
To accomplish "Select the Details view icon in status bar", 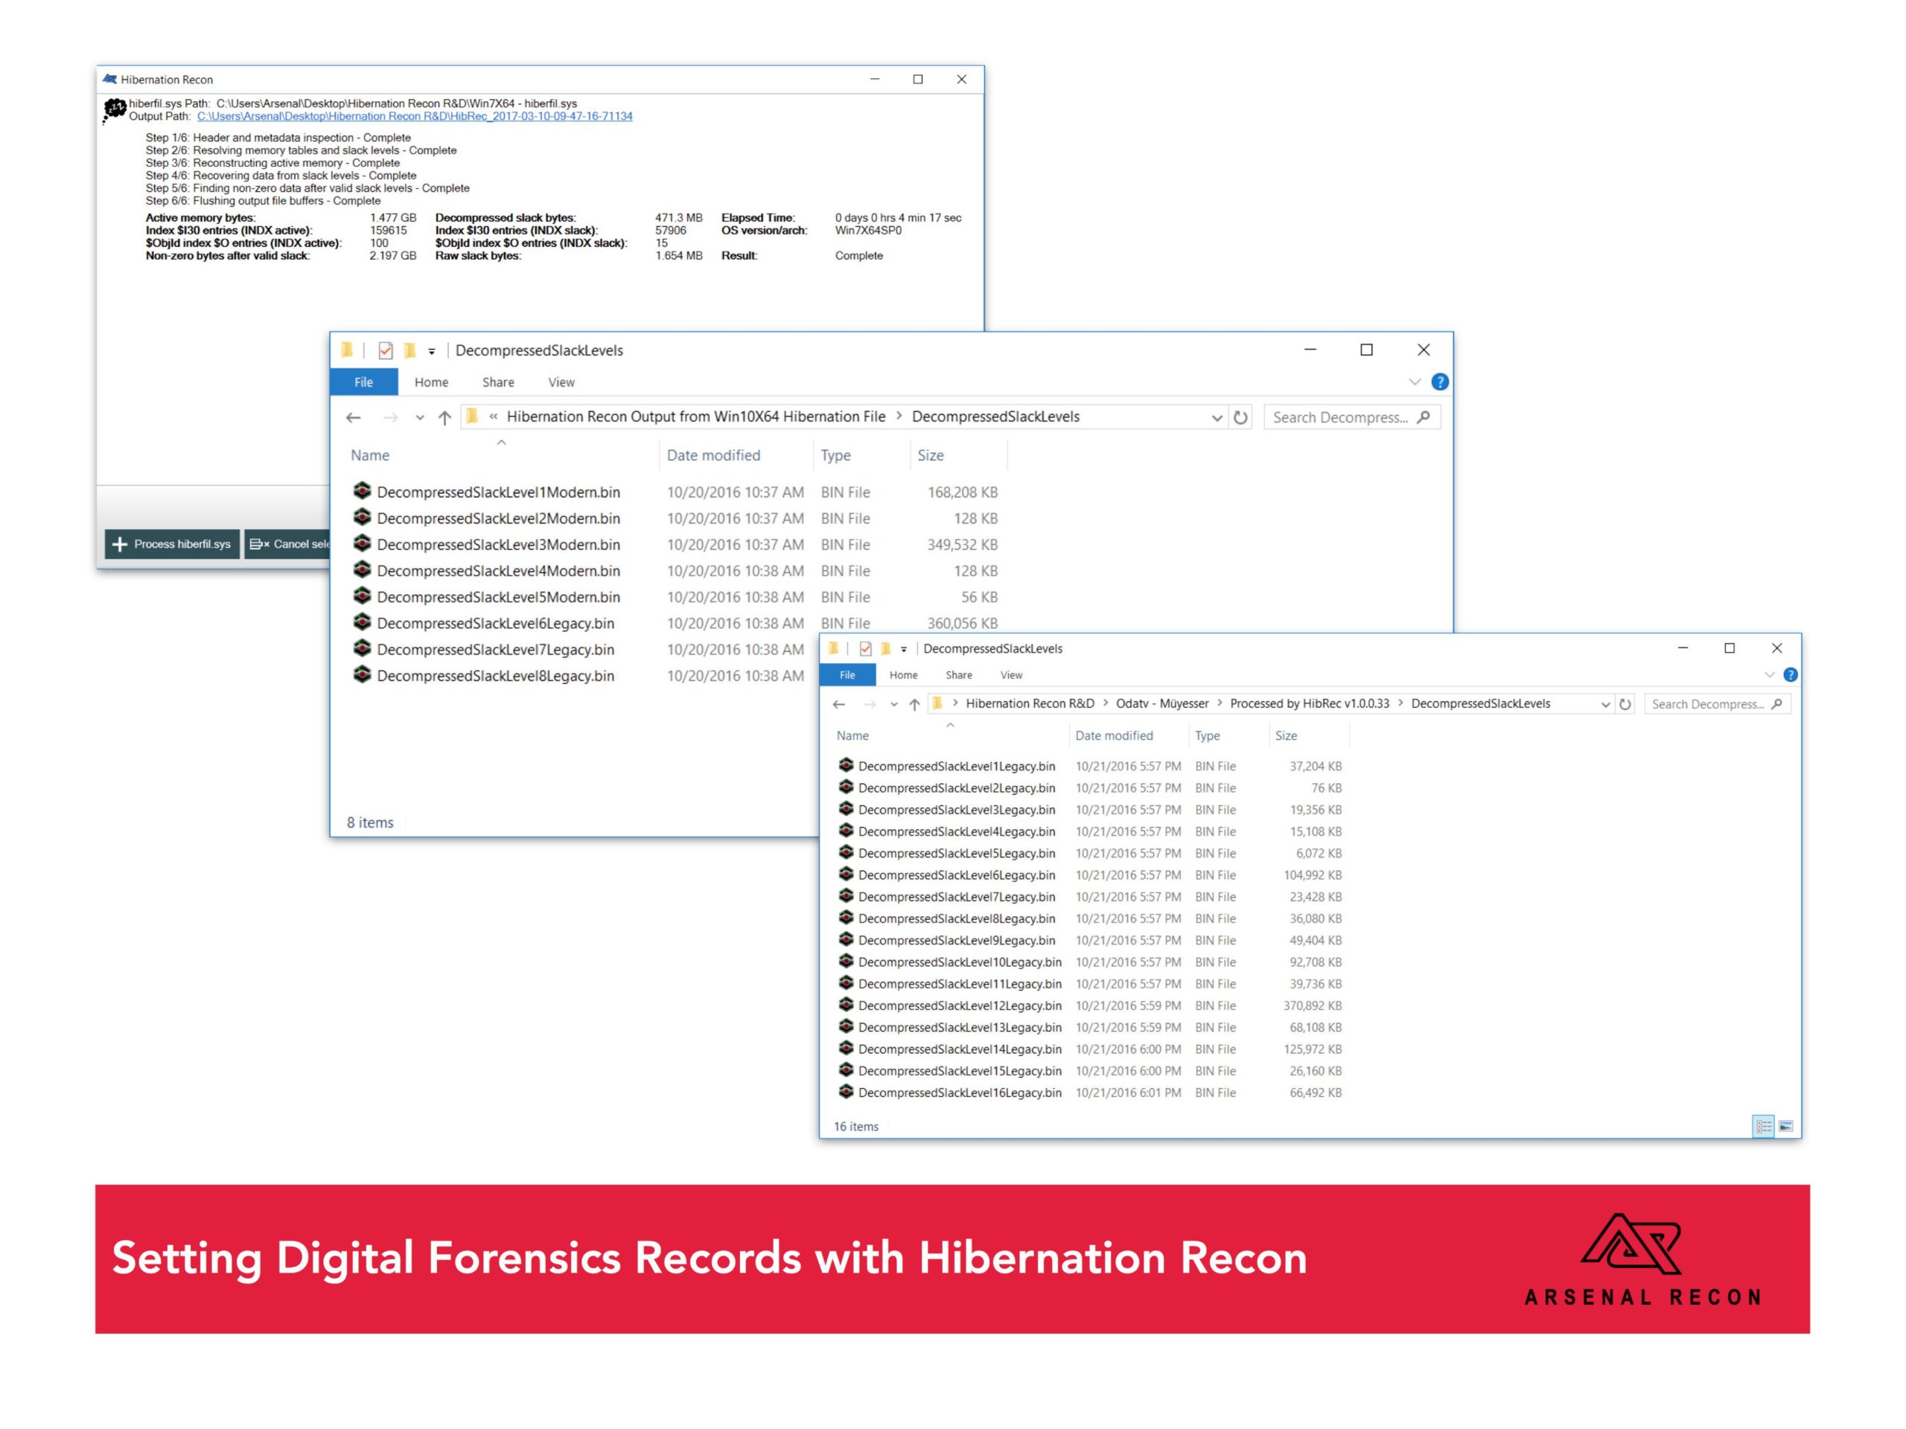I will coord(1763,1126).
